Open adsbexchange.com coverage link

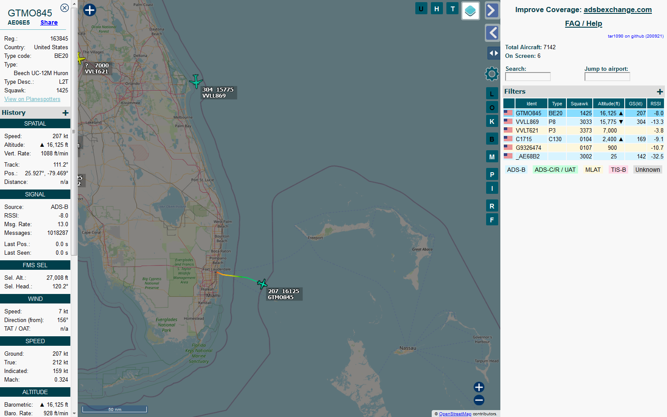(x=617, y=9)
